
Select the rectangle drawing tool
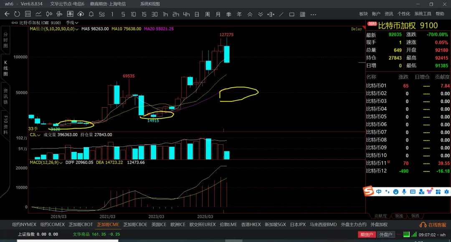point(291,14)
